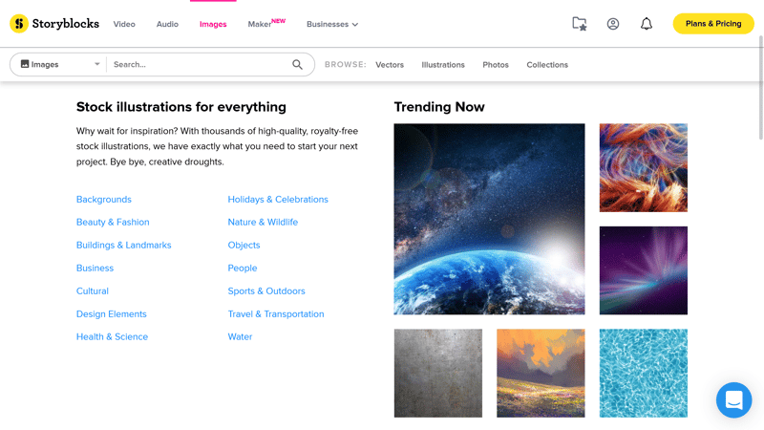Switch to the Audio tab
Screen dimensions: 764x430
[167, 24]
